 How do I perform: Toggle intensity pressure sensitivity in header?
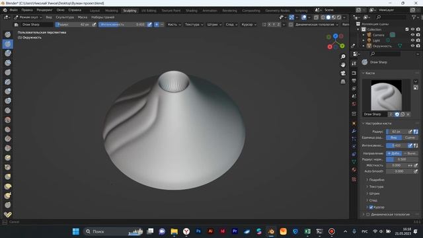tap(150, 24)
